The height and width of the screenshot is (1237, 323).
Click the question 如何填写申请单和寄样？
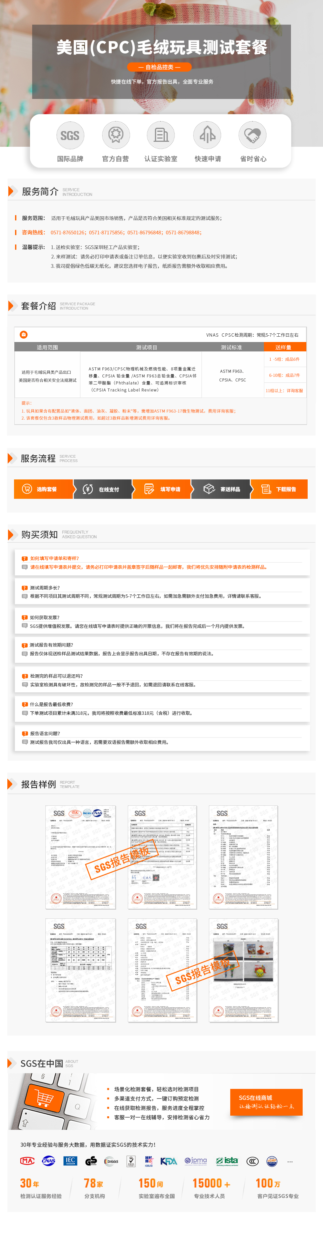(54, 558)
